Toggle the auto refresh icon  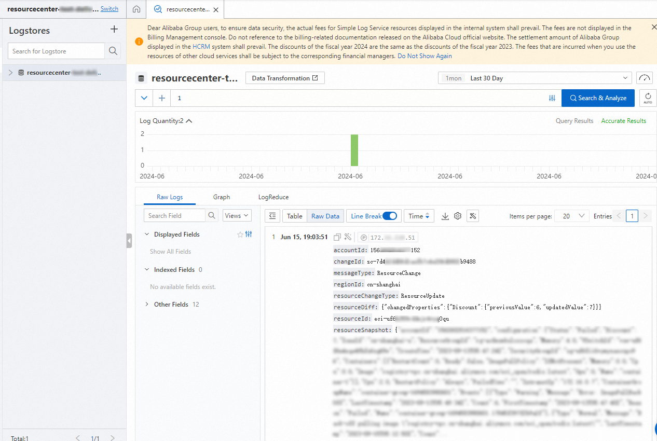pos(648,98)
